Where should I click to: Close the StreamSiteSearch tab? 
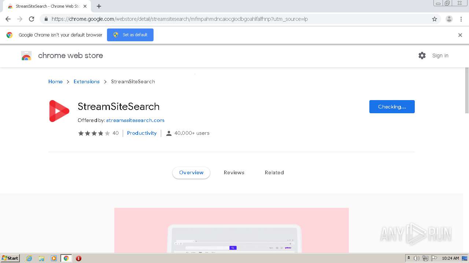(85, 6)
